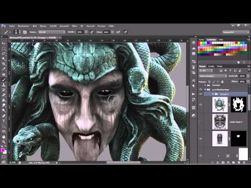Select the Medusa silhouette layer mask thumbnail

pyautogui.click(x=238, y=104)
